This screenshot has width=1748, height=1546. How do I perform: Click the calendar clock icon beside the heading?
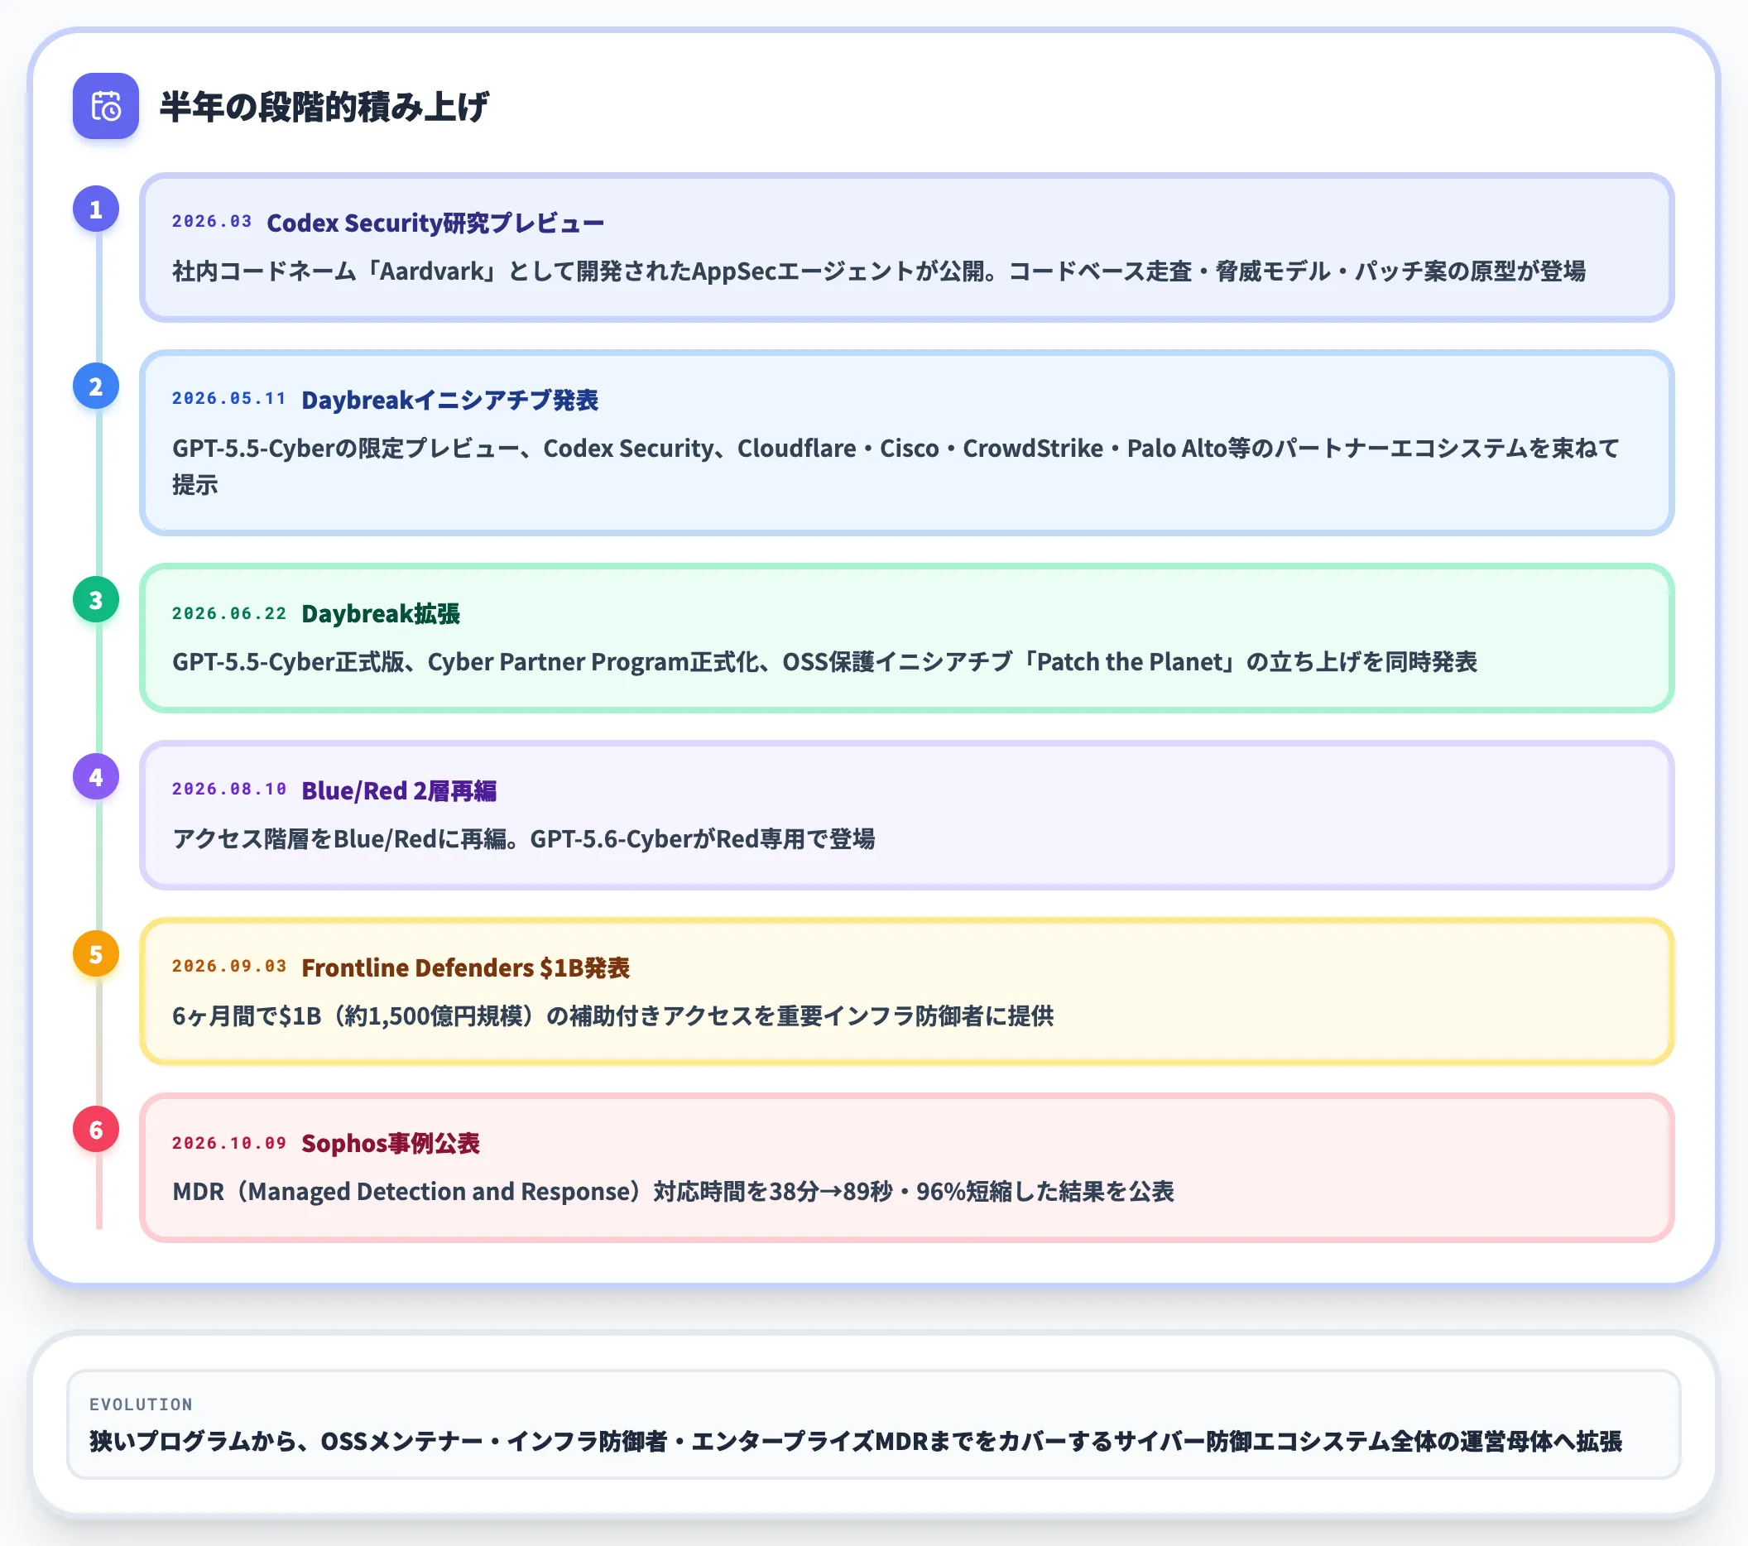tap(105, 106)
